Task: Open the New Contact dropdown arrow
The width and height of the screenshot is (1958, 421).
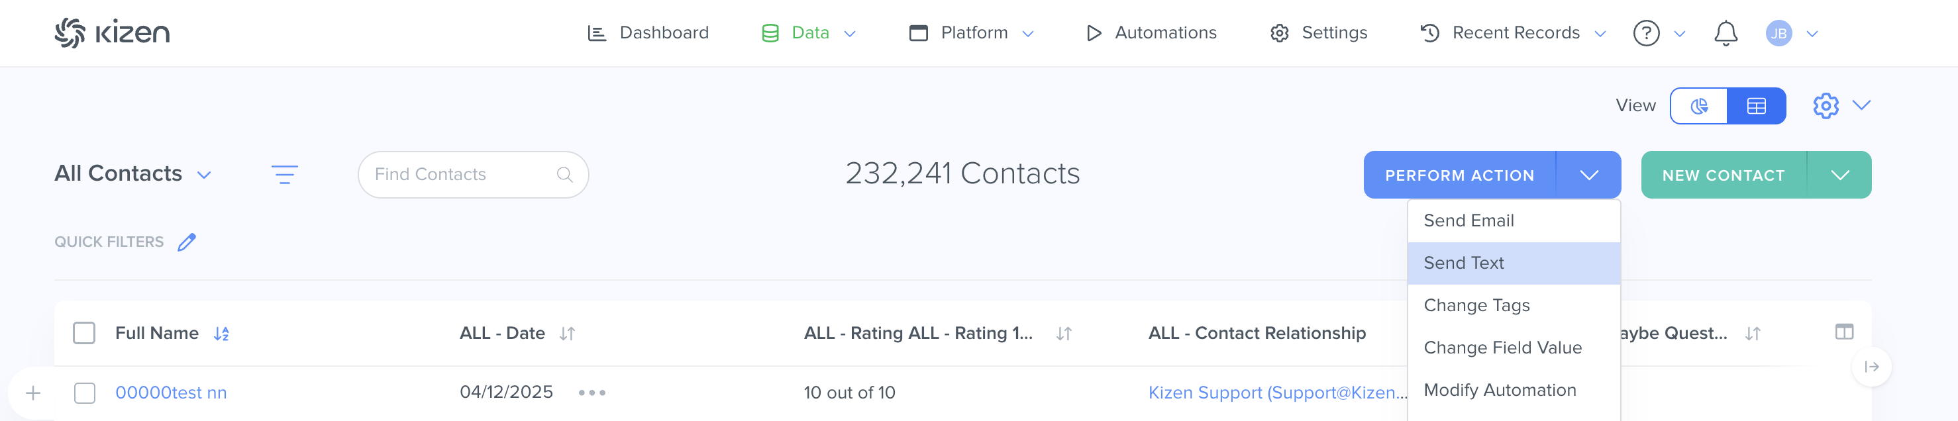Action: pyautogui.click(x=1839, y=175)
